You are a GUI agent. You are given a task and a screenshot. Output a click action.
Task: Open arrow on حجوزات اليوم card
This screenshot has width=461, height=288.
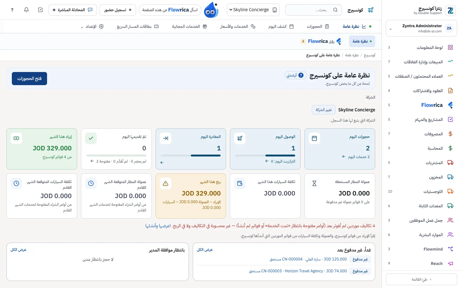coord(344,157)
